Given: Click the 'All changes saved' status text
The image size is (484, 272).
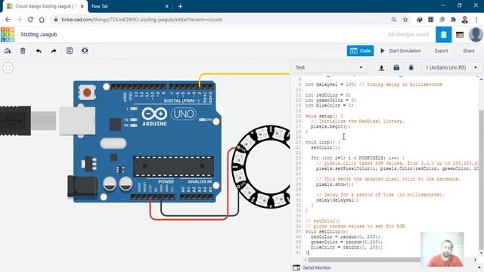Looking at the screenshot, I should (408, 35).
